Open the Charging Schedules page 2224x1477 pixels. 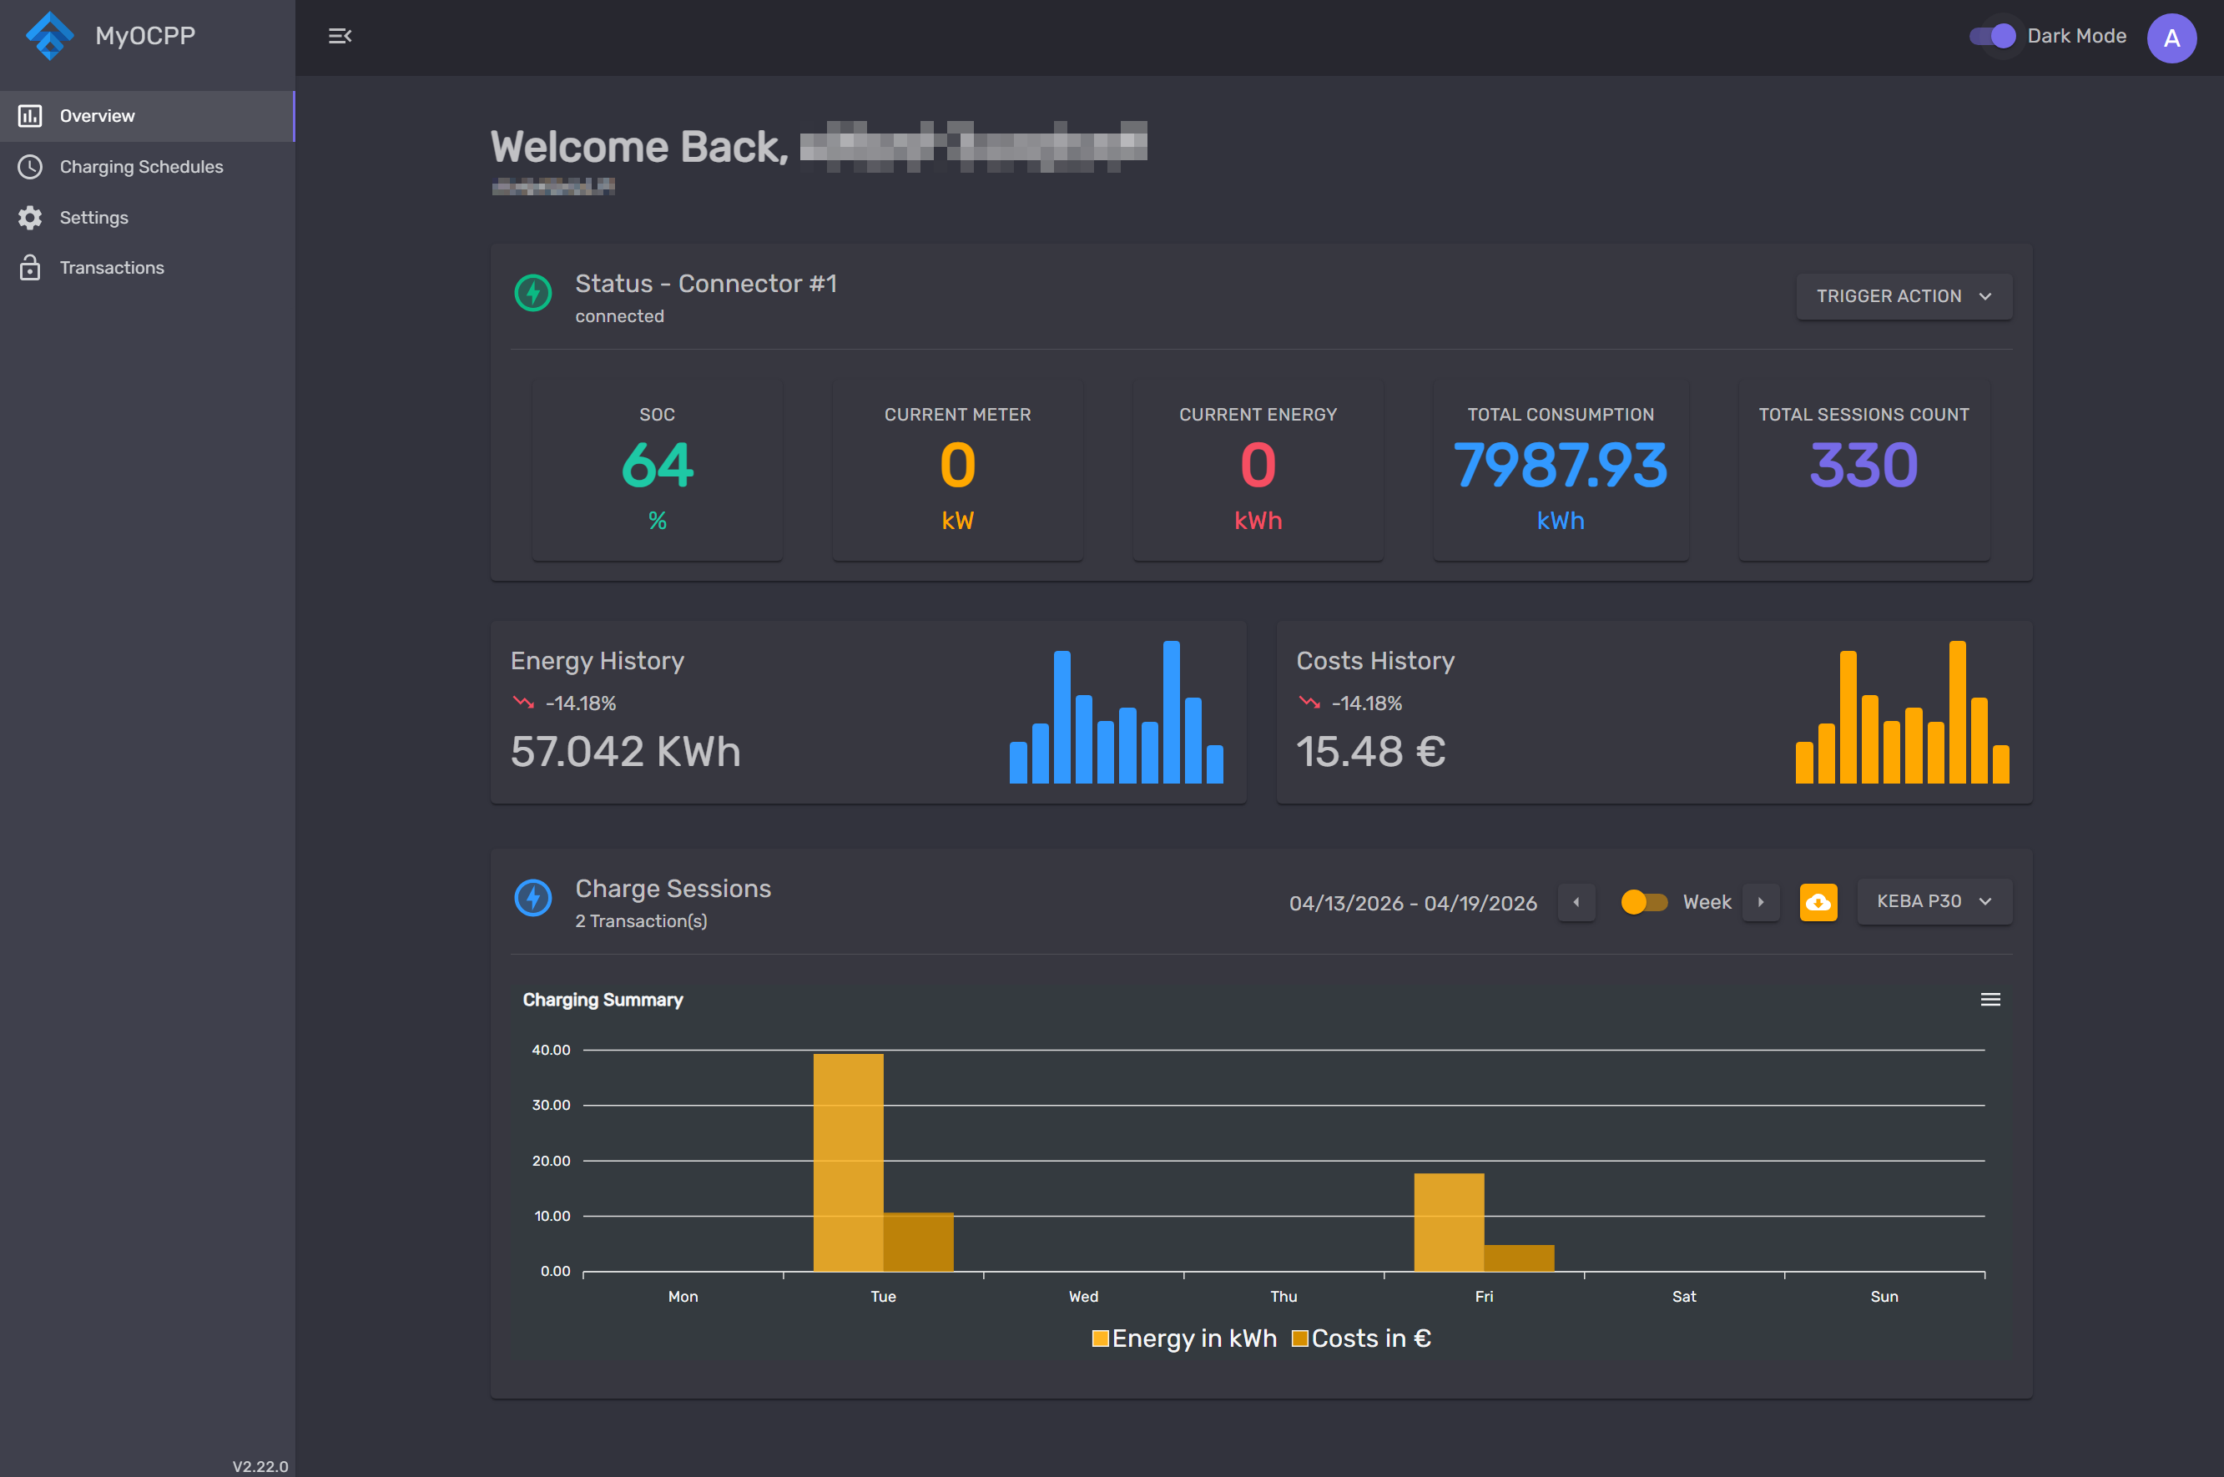pos(141,167)
